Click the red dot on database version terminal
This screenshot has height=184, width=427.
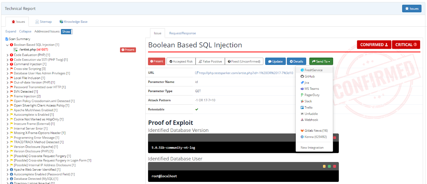[x=334, y=138]
